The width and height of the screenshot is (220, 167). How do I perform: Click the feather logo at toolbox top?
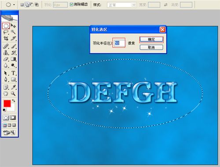[x=10, y=18]
